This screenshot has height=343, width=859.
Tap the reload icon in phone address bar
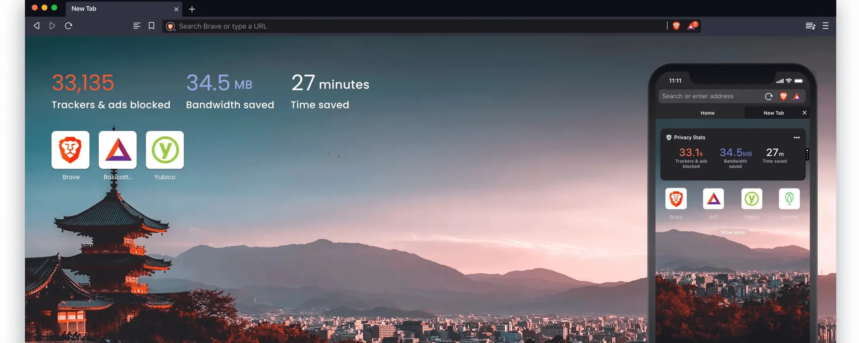[769, 96]
